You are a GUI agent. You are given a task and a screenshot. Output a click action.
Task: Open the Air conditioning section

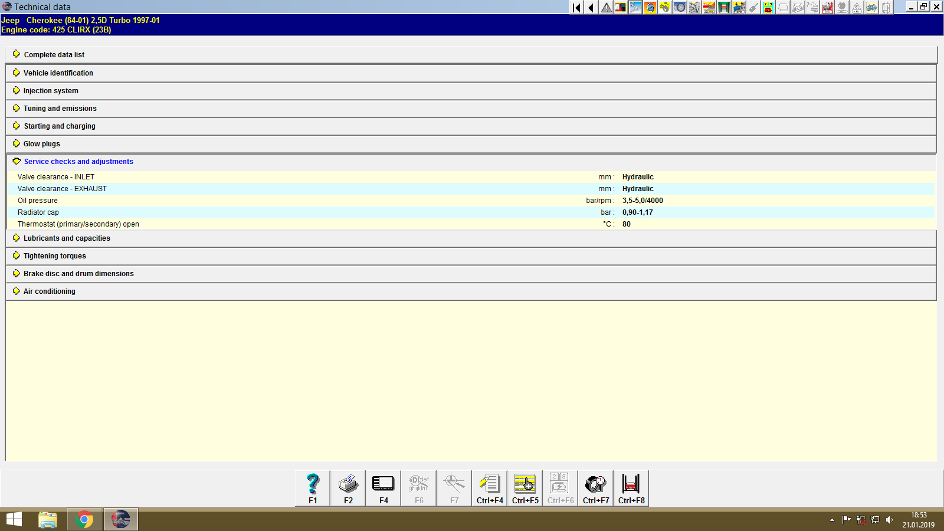point(49,291)
